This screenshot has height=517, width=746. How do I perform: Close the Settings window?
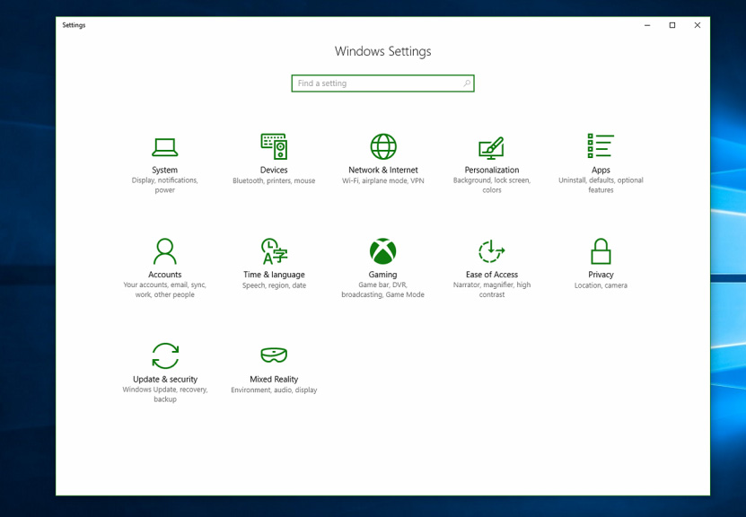click(x=698, y=25)
